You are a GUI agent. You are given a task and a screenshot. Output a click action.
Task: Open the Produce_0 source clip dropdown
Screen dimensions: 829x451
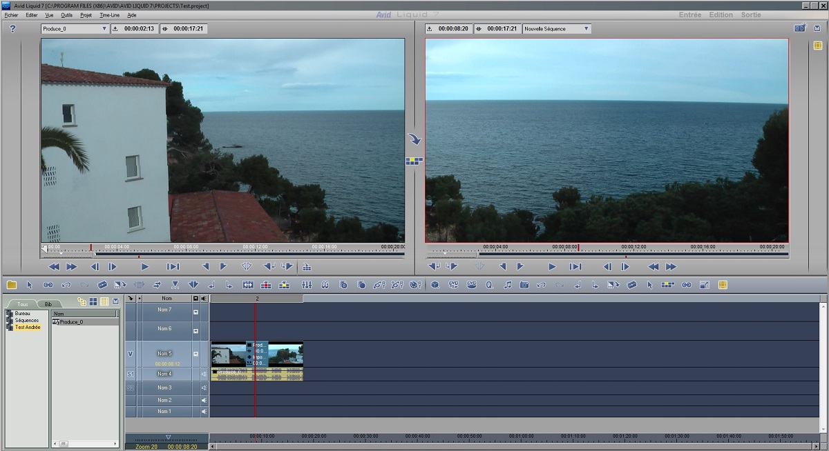104,29
